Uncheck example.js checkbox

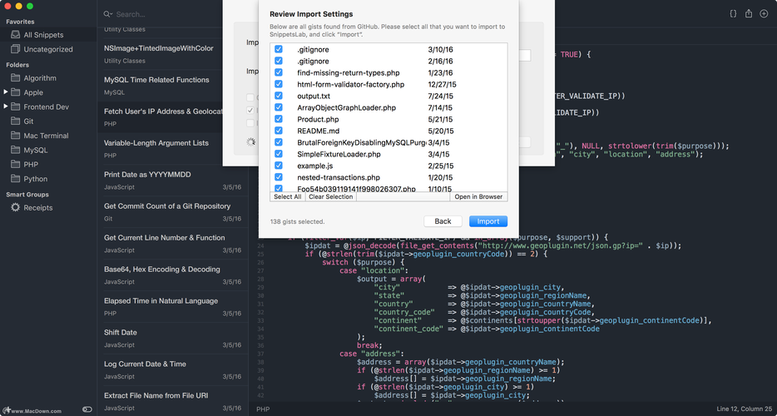[279, 166]
